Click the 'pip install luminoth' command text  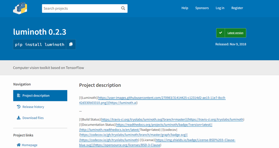point(40,44)
